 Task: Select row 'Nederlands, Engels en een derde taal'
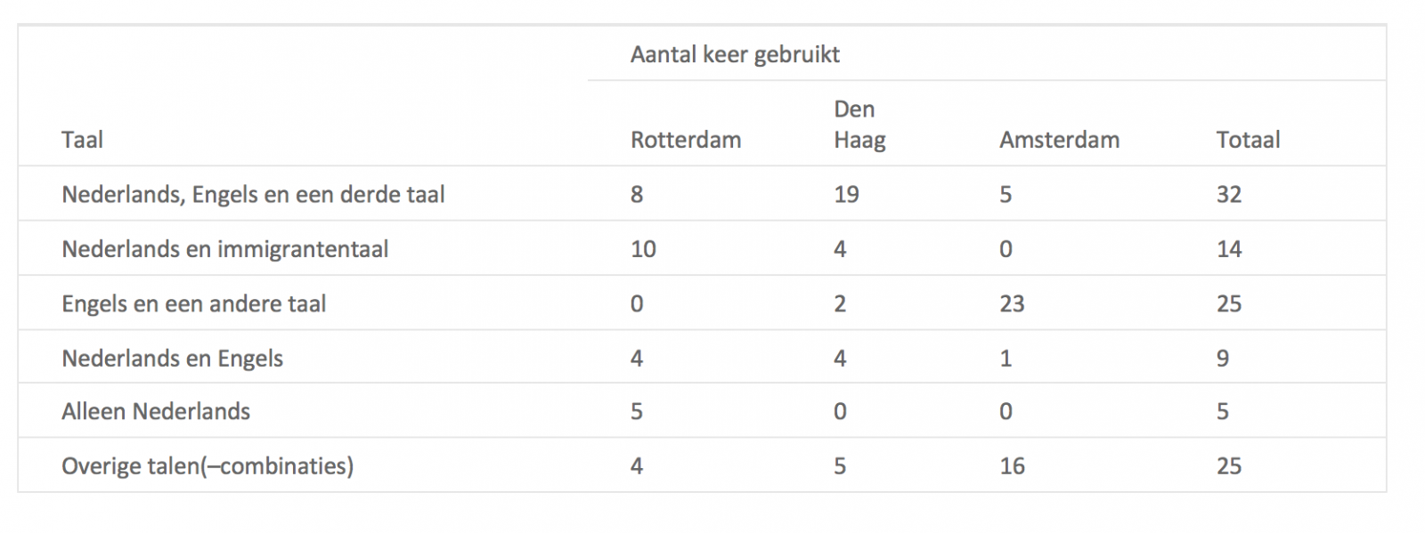702,194
